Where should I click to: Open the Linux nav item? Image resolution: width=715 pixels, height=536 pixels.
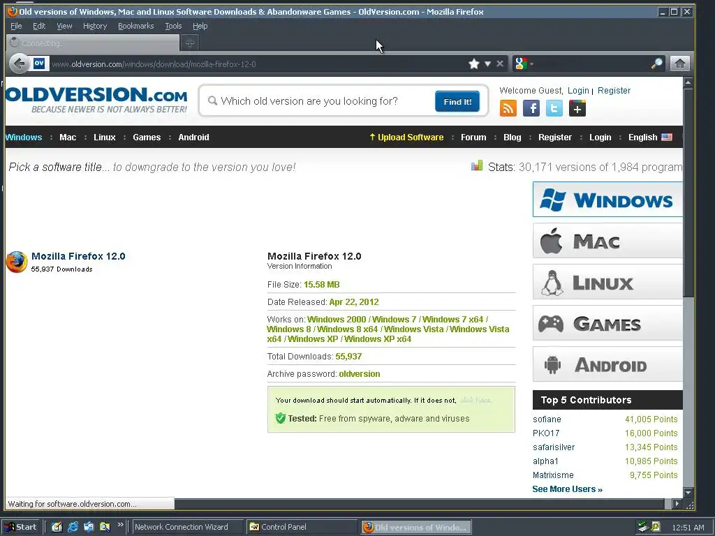105,137
